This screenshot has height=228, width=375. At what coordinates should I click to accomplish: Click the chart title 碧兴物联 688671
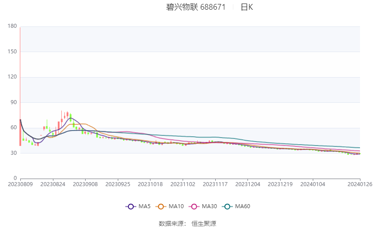click(x=196, y=7)
